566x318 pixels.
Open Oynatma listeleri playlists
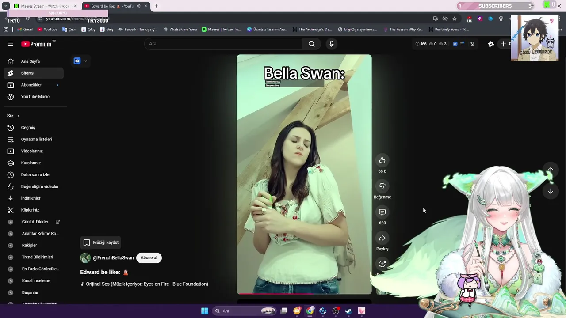click(34, 139)
